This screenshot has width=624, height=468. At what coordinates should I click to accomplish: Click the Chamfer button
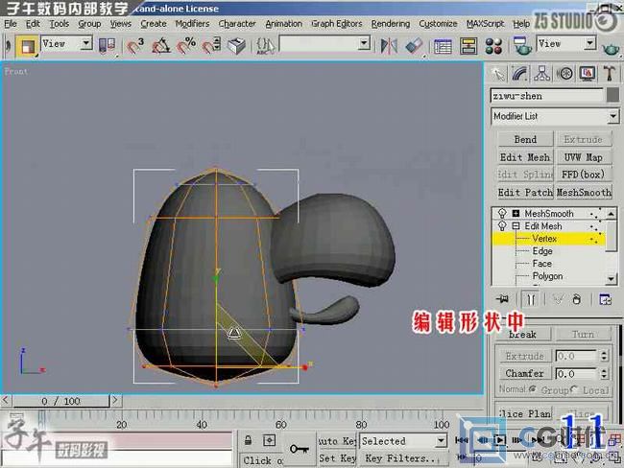524,374
